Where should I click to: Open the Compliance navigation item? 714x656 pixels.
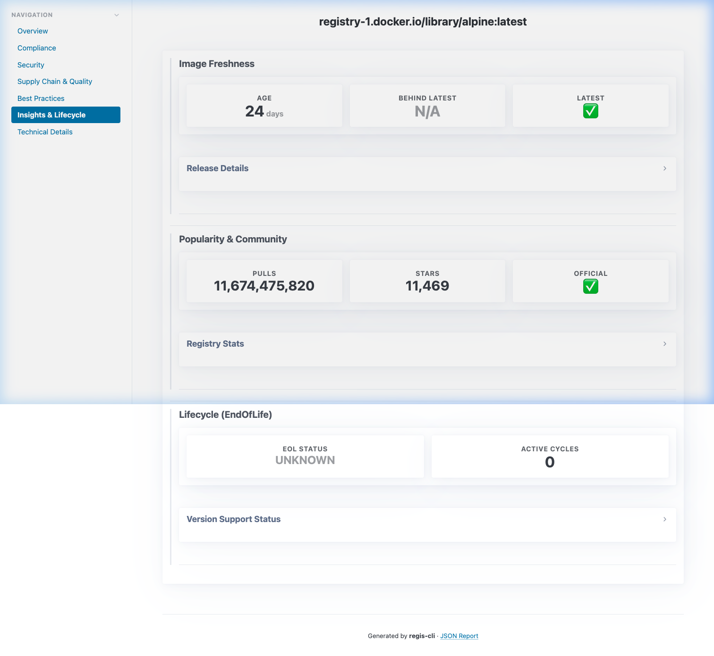[36, 48]
